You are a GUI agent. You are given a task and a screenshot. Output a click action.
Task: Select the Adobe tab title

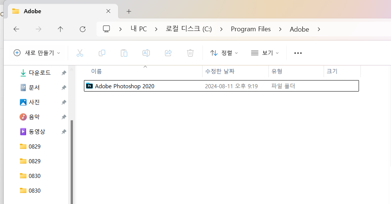[32, 11]
